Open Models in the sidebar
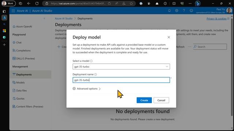 tap(19, 83)
